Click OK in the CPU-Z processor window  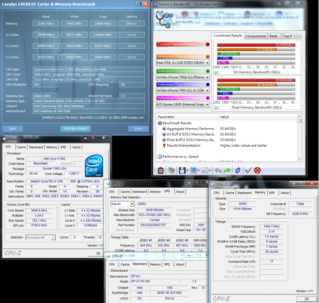click(x=98, y=253)
